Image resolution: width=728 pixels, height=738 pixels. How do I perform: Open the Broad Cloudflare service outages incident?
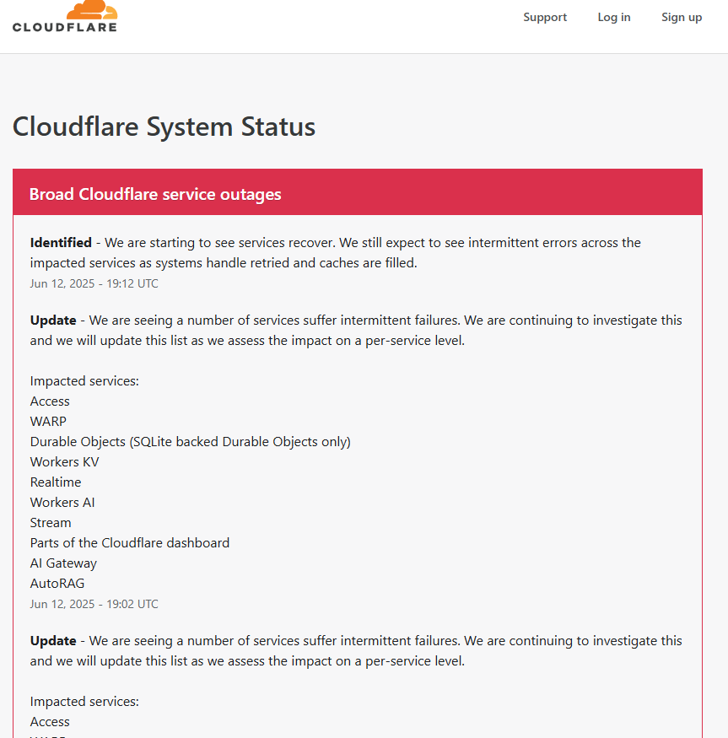155,194
